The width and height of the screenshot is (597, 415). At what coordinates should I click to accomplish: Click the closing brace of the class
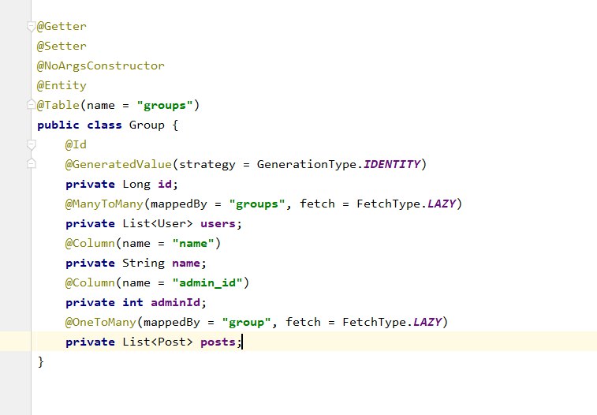(x=41, y=361)
